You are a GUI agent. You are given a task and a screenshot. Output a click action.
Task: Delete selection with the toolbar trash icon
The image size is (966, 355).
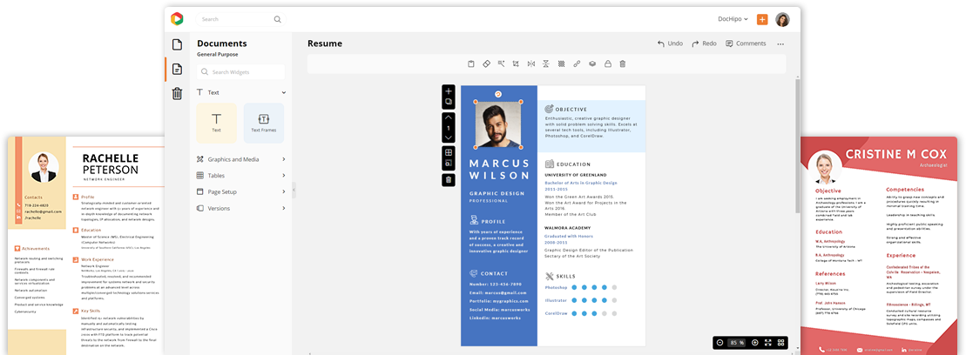point(622,64)
